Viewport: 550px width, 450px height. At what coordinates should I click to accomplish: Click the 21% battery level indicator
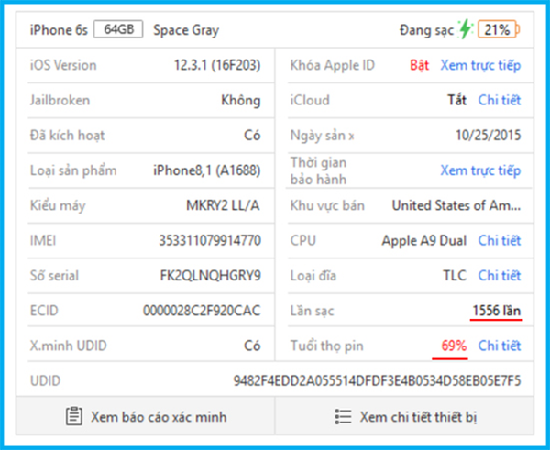498,29
